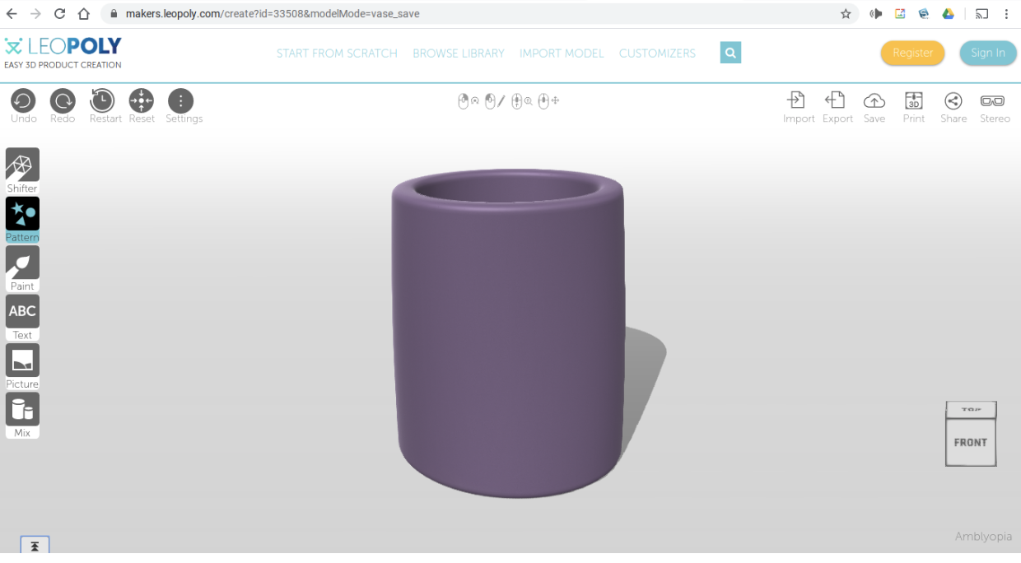Screen dimensions: 1021x563
Task: Click the Export icon
Action: tap(835, 100)
